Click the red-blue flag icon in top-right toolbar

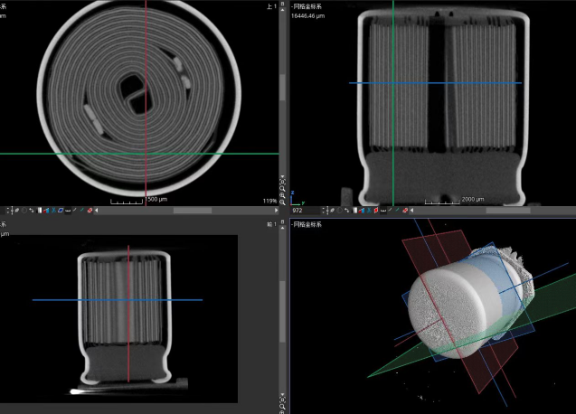pyautogui.click(x=362, y=210)
